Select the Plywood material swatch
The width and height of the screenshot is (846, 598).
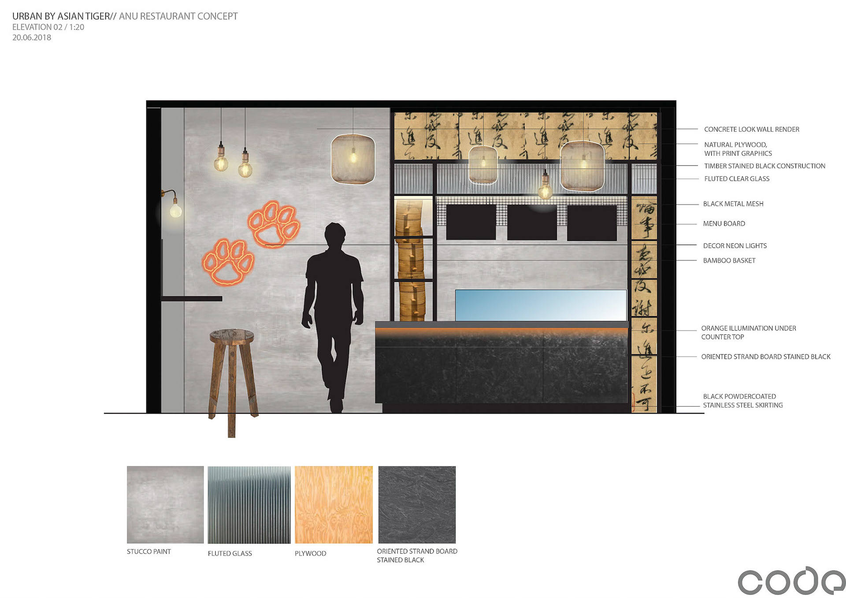334,505
